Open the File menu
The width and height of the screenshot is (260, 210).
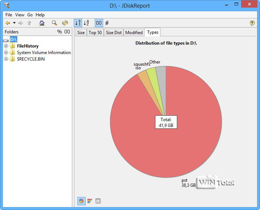click(x=9, y=15)
